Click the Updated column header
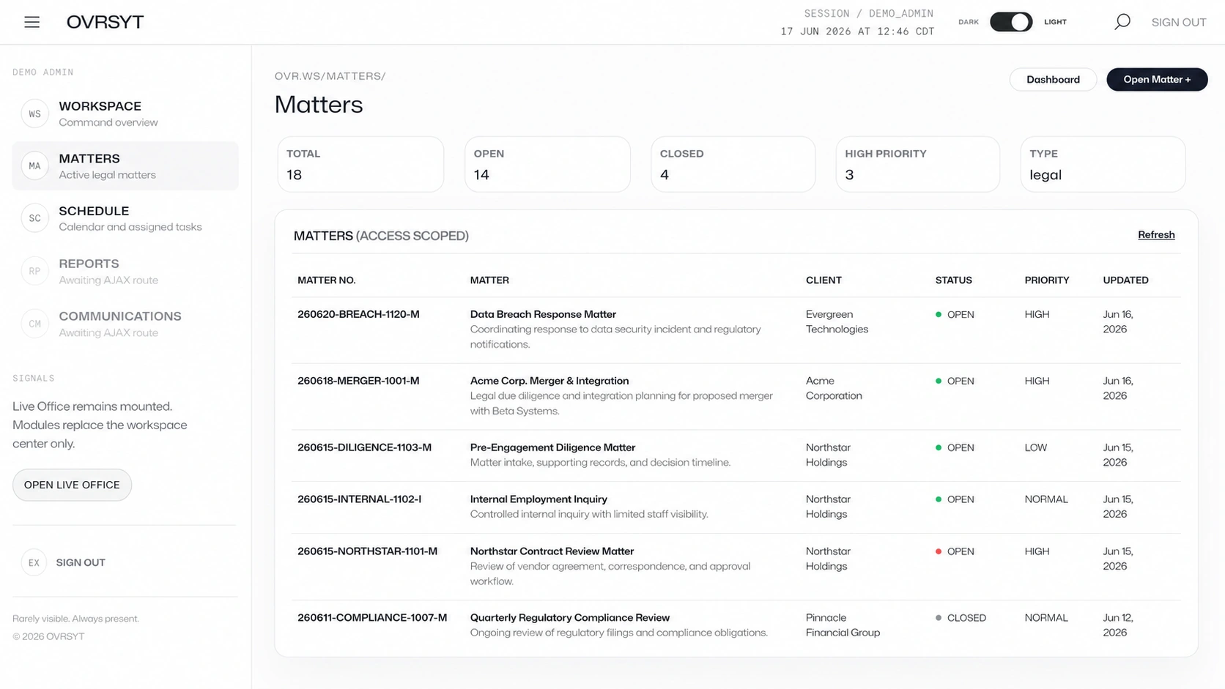Image resolution: width=1225 pixels, height=689 pixels. coord(1125,280)
